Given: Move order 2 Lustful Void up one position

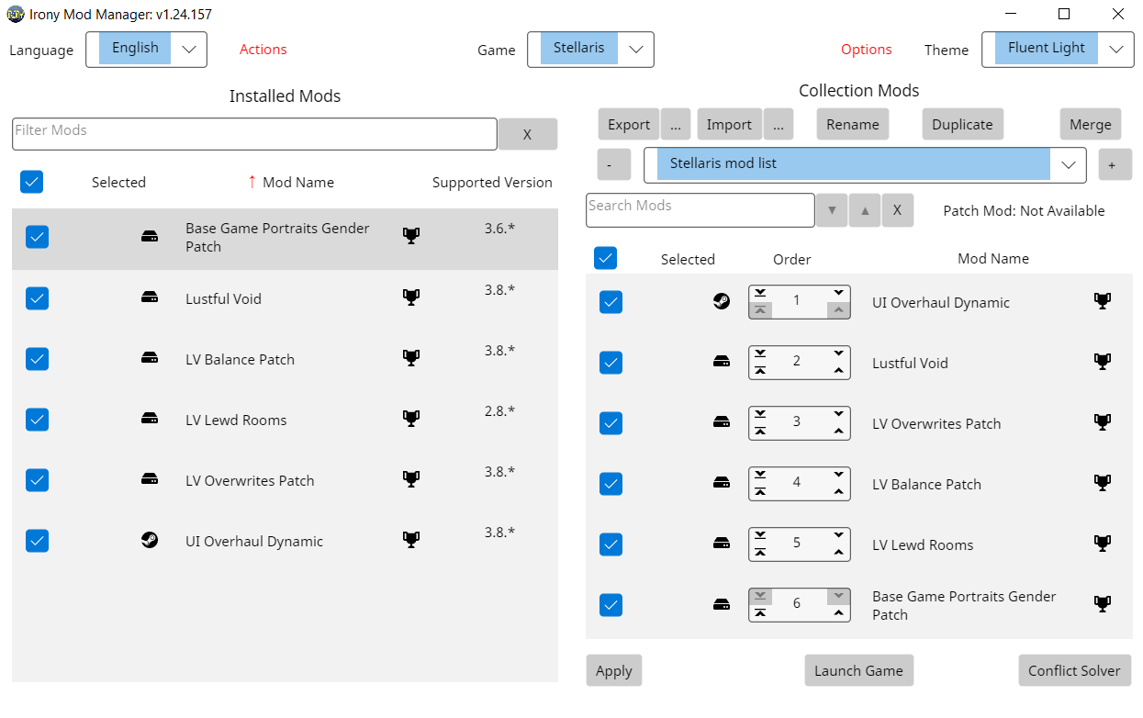Looking at the screenshot, I should click(x=838, y=371).
